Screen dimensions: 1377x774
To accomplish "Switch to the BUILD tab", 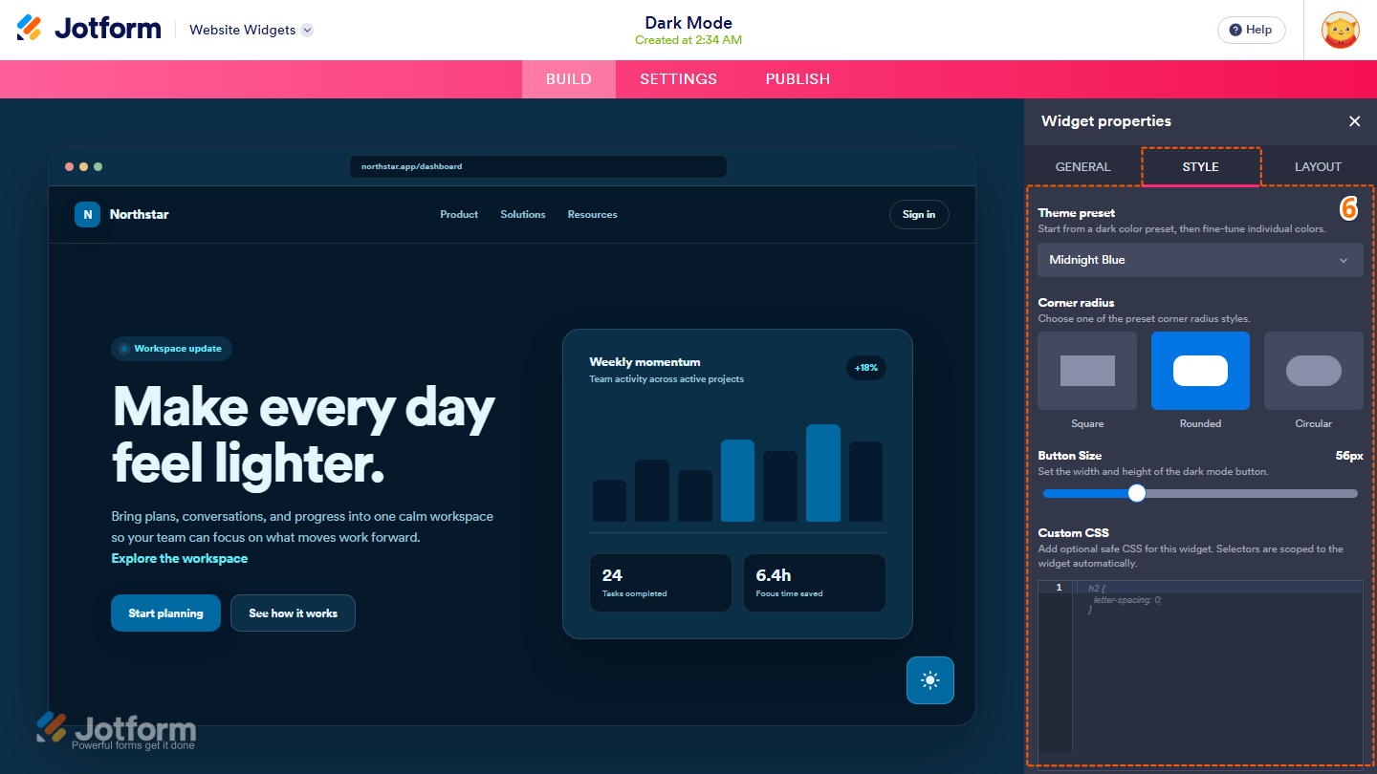I will pyautogui.click(x=569, y=79).
